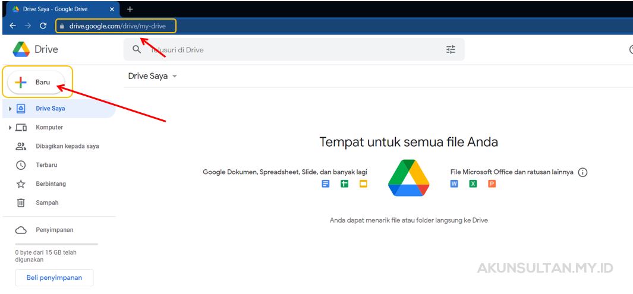
Task: Click the Drive text next to logo
Action: point(46,50)
